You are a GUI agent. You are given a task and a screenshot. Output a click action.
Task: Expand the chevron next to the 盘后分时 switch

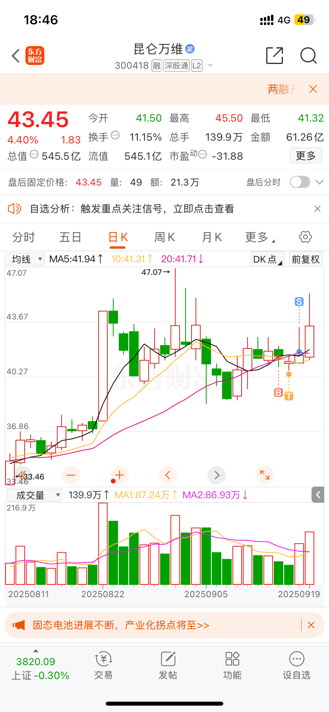(x=319, y=182)
